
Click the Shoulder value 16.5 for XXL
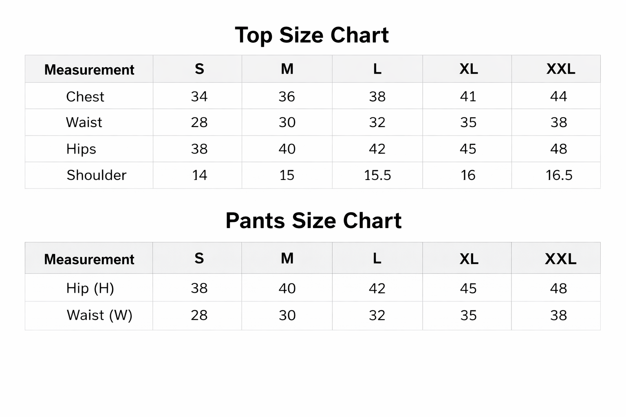(559, 175)
